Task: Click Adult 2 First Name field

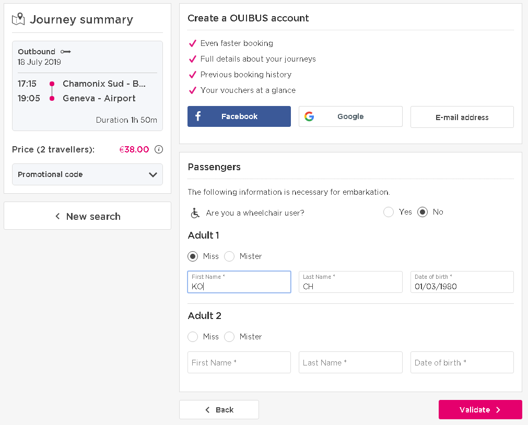Action: point(239,362)
